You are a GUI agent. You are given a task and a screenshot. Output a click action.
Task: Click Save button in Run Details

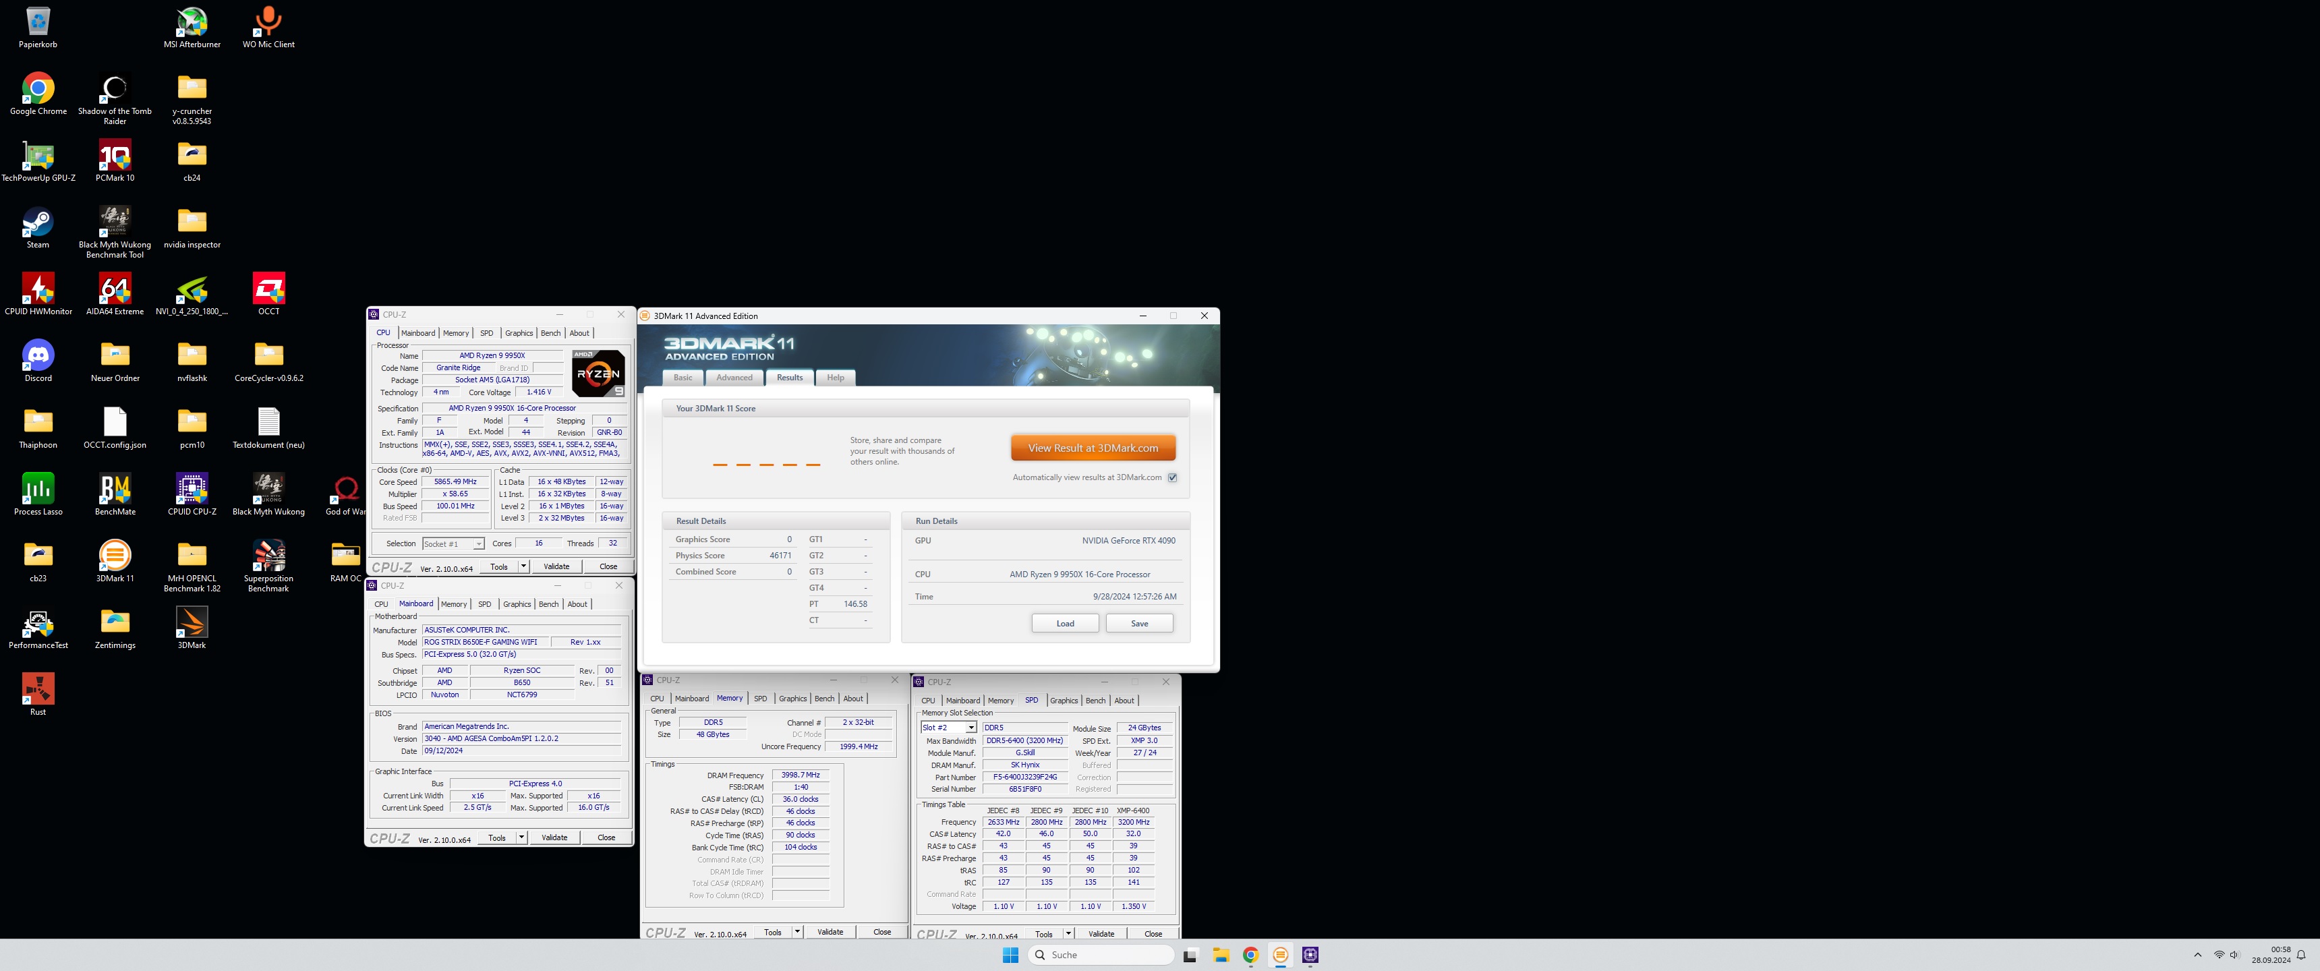pyautogui.click(x=1139, y=623)
